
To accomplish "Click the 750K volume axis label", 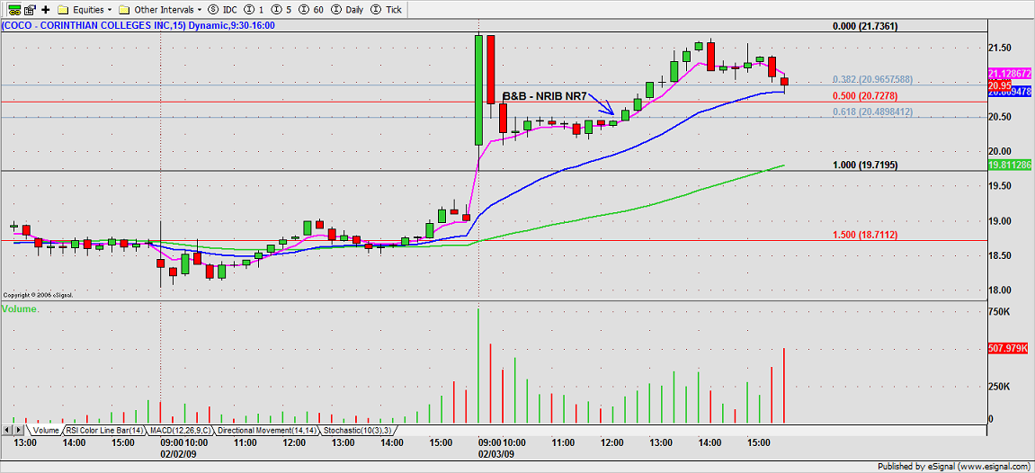I will click(x=999, y=311).
